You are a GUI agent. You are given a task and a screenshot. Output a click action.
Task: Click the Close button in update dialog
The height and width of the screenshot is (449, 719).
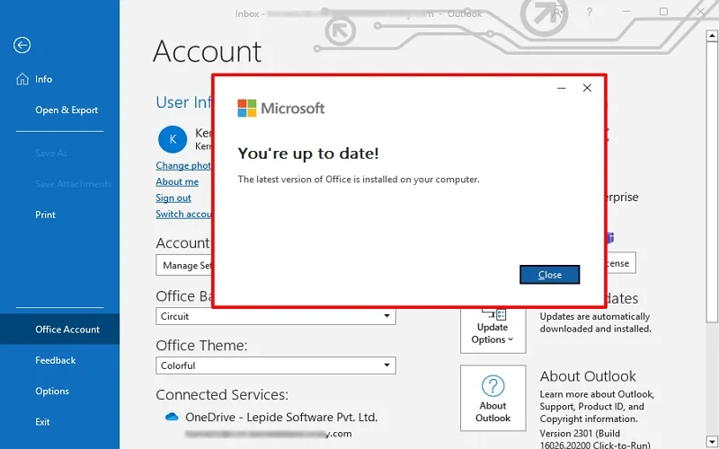coord(549,275)
